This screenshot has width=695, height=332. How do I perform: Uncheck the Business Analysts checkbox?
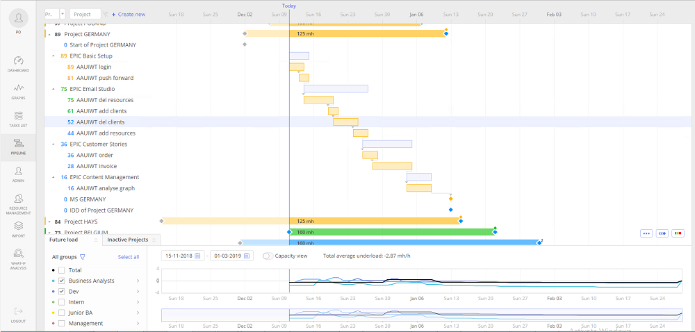pyautogui.click(x=62, y=281)
